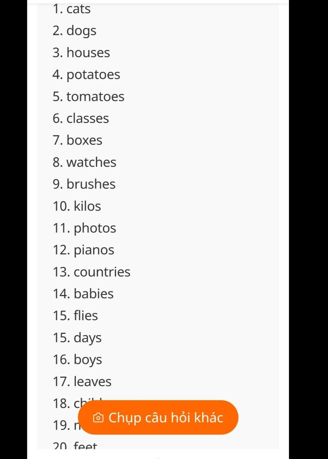Select the "5. tomatoes" line
Viewport: 328px width, 459px height.
(x=88, y=97)
